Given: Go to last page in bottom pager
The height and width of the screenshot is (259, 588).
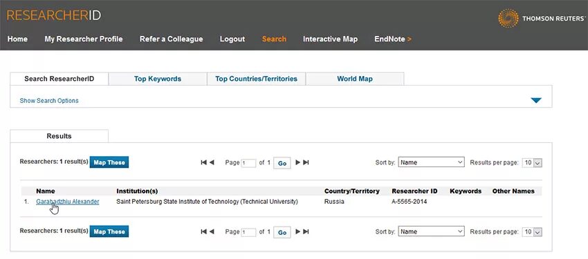Looking at the screenshot, I should tap(306, 231).
